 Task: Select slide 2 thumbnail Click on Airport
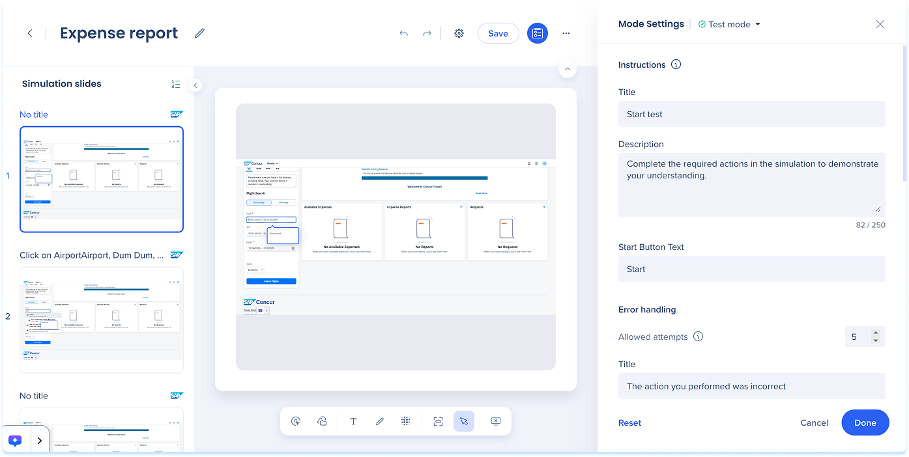[x=102, y=320]
